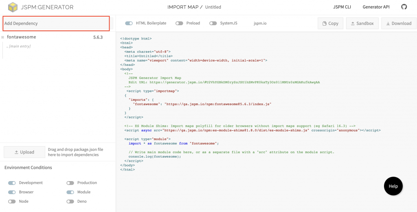The image size is (417, 212).
Task: Open the Help chat bubble
Action: pyautogui.click(x=393, y=186)
